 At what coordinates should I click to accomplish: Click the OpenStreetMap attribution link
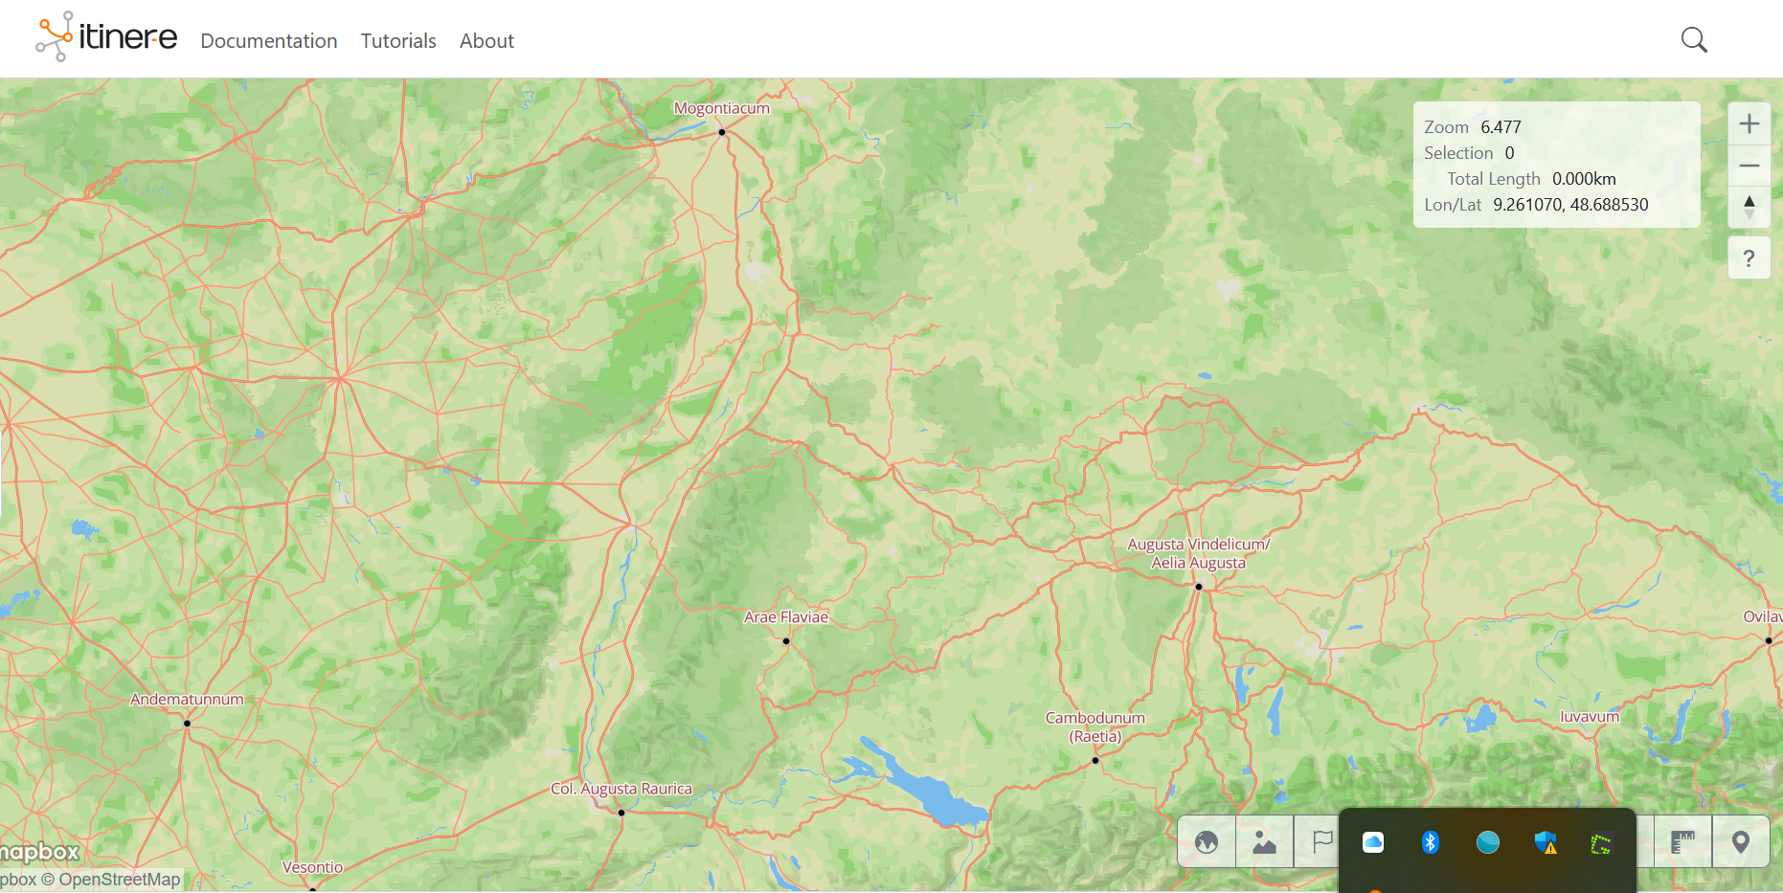pos(119,880)
